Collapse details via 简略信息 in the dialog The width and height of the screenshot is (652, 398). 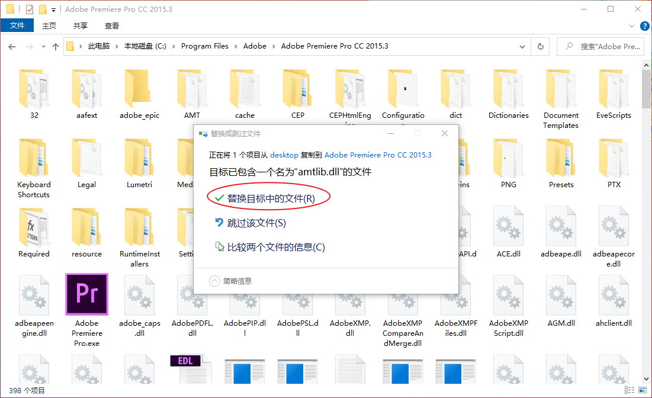230,281
